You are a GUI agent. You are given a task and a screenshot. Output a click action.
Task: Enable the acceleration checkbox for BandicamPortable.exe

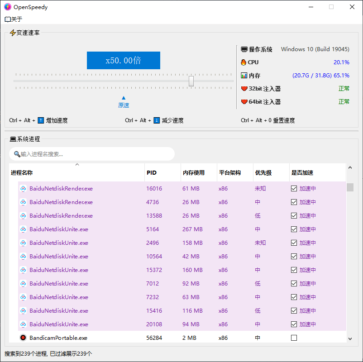click(295, 338)
